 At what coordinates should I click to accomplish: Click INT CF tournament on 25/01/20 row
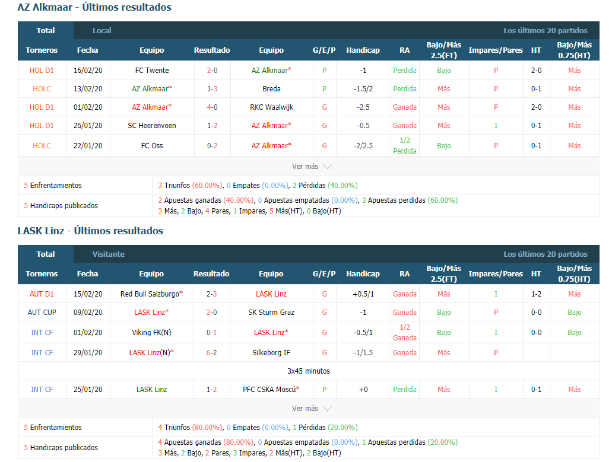42,389
